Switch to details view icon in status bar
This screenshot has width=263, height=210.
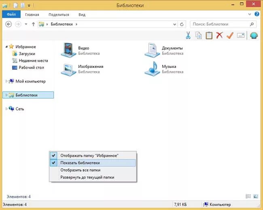click(248, 196)
